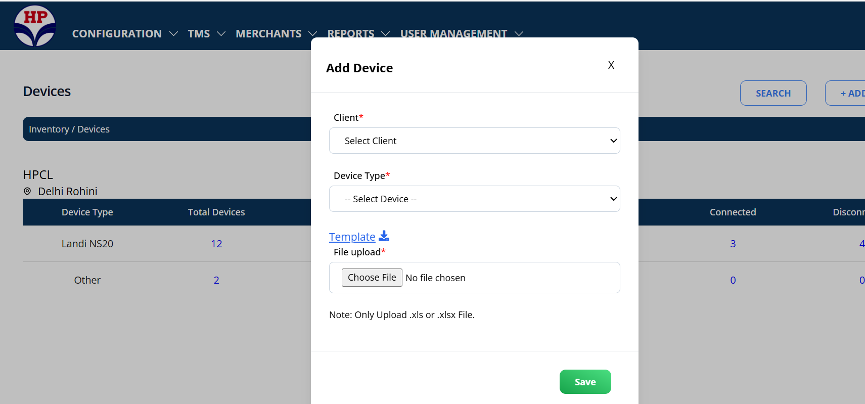Click total devices count 2 for Other
The width and height of the screenshot is (865, 404).
tap(216, 280)
